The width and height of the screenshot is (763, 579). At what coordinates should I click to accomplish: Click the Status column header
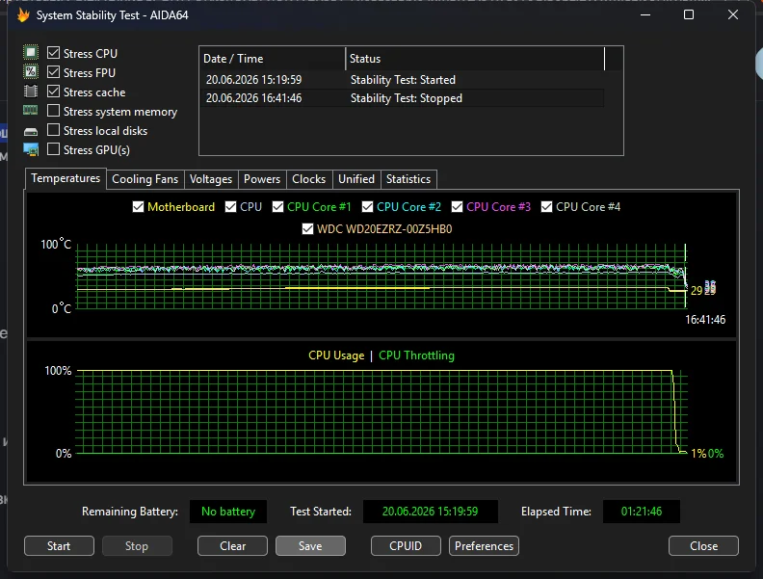click(x=475, y=59)
